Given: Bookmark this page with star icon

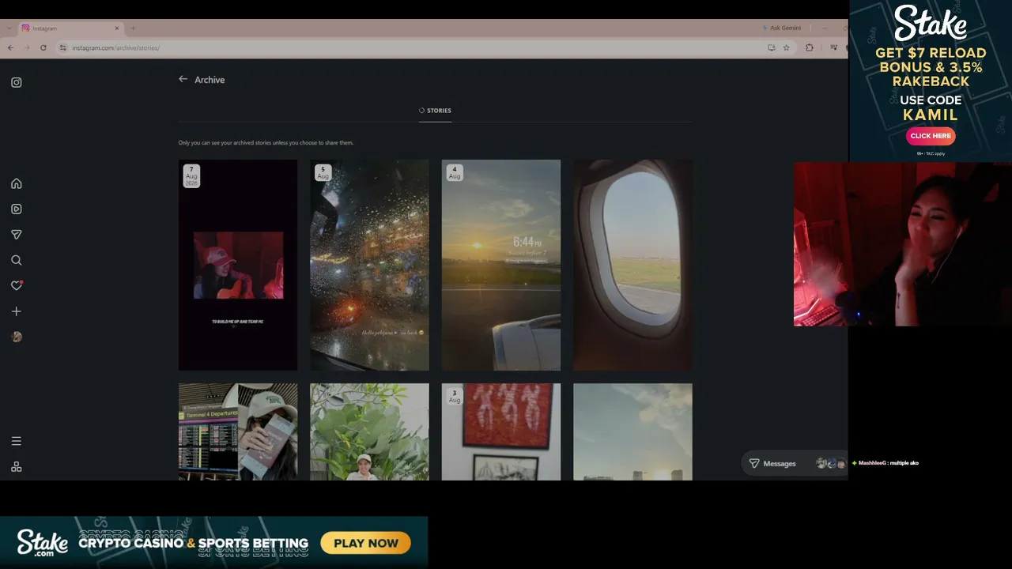Looking at the screenshot, I should 786,47.
